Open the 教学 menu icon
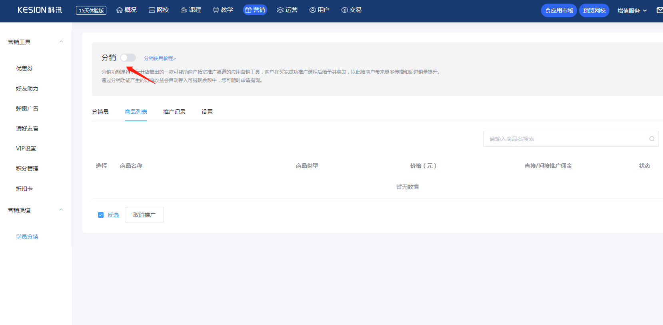This screenshot has height=325, width=663. click(x=216, y=10)
